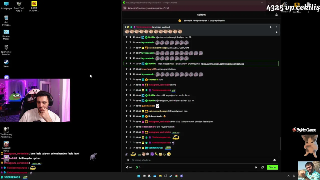Delete kralertugrul25's 'gecen guzel olsun' message

tap(126, 69)
